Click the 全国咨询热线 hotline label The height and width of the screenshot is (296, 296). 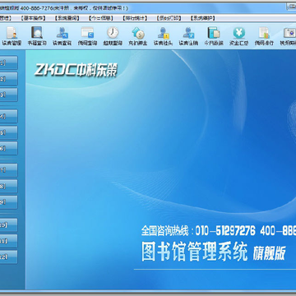pos(165,231)
